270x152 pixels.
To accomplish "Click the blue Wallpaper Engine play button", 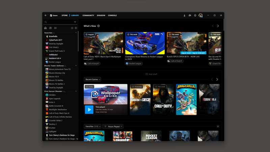I will coord(89,109).
